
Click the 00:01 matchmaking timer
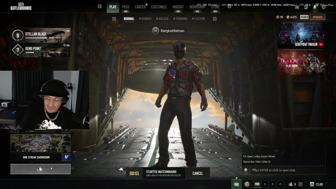pyautogui.click(x=134, y=173)
